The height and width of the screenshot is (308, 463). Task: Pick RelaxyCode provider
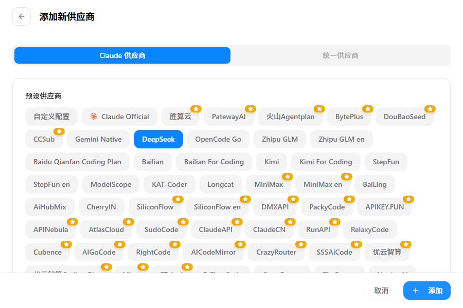point(370,229)
